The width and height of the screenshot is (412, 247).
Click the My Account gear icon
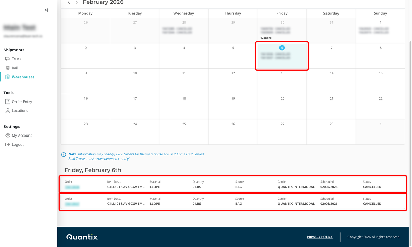(x=8, y=135)
